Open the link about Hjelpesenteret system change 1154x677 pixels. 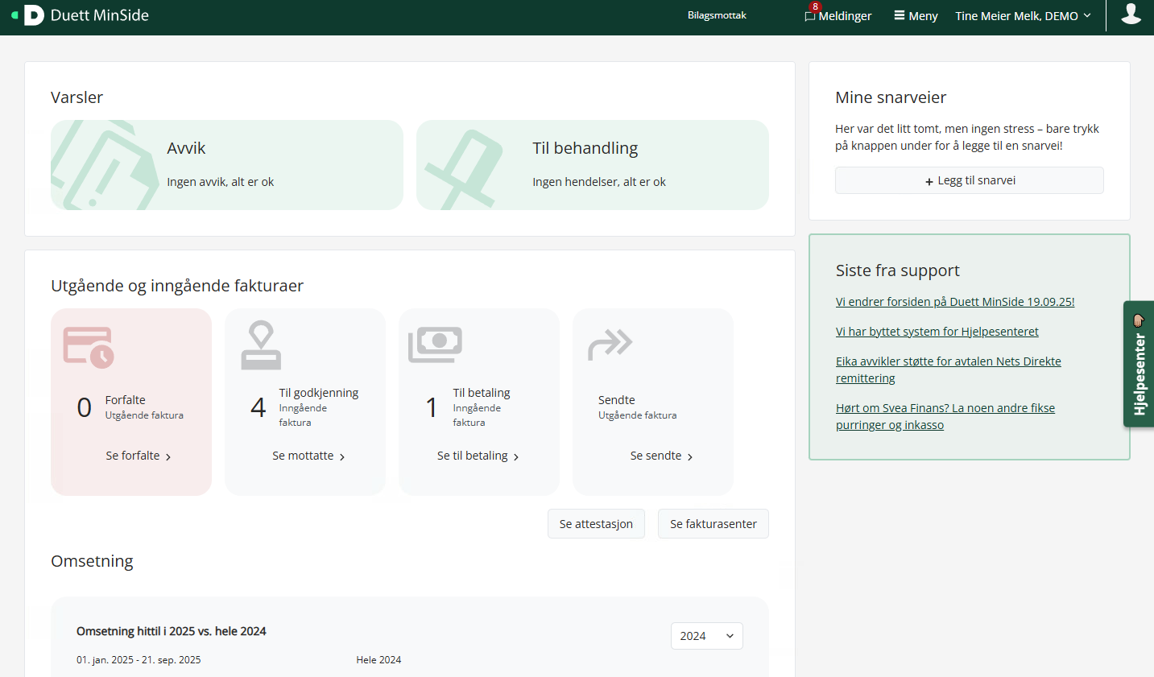pyautogui.click(x=937, y=331)
